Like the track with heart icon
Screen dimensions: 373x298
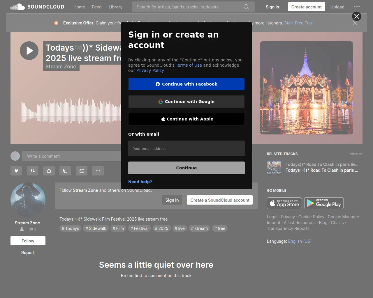16,171
